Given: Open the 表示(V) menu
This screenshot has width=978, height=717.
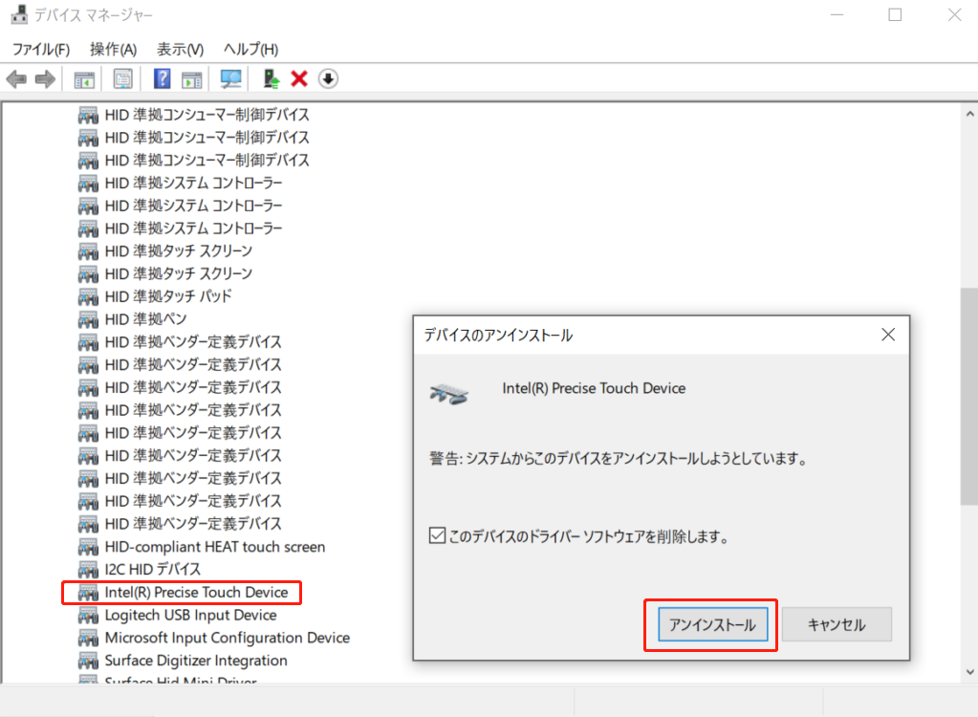Looking at the screenshot, I should pyautogui.click(x=180, y=50).
